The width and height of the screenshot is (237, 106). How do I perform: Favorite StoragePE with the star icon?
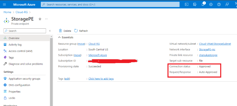(x=40, y=19)
